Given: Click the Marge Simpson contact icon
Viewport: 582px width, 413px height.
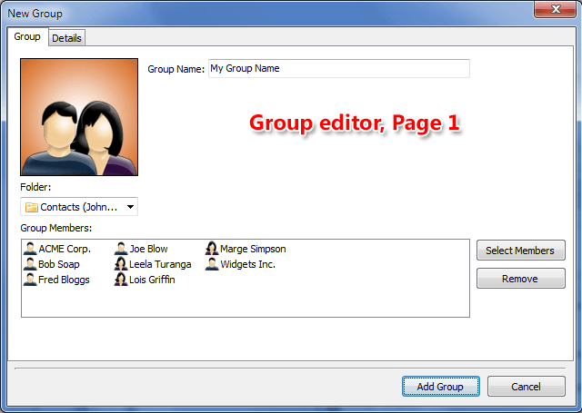Looking at the screenshot, I should point(212,249).
